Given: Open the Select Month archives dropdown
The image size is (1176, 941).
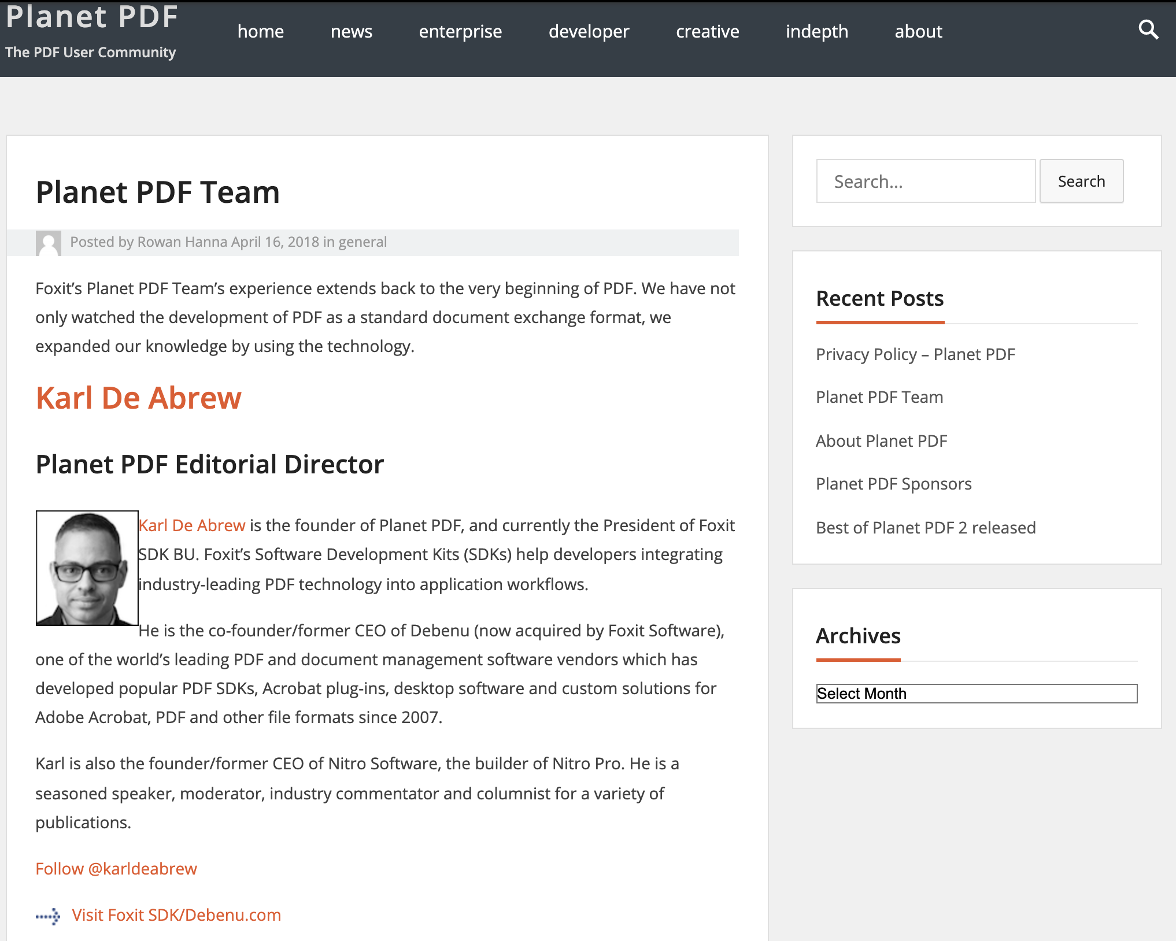Looking at the screenshot, I should coord(976,694).
